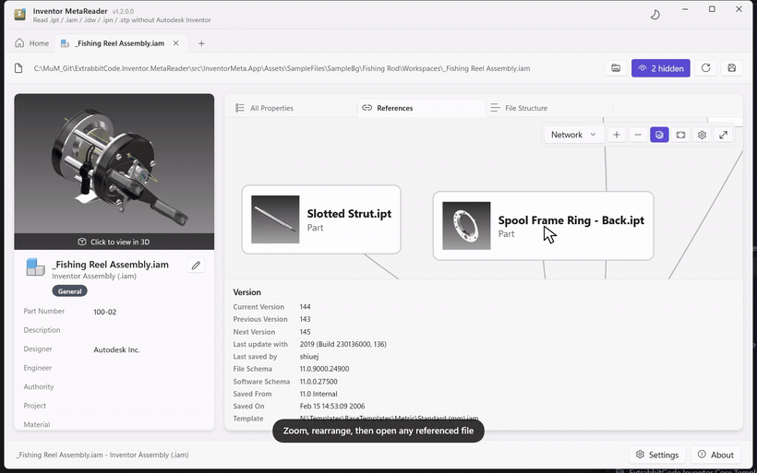
Task: Close the _Fishing Reel Assembly.iam tab
Action: pyautogui.click(x=175, y=43)
